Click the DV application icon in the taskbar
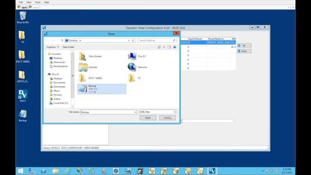 point(212,171)
